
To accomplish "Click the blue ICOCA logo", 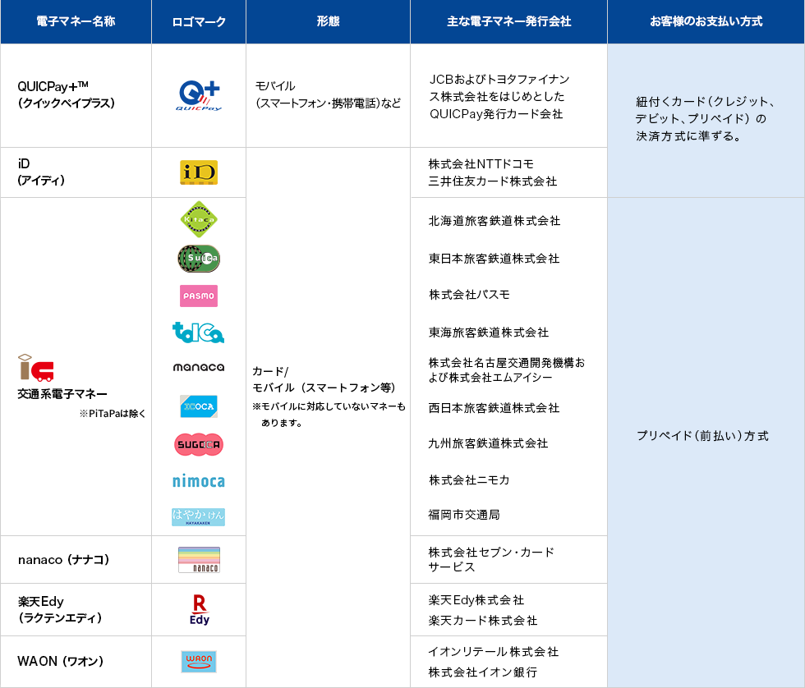I will tap(199, 406).
